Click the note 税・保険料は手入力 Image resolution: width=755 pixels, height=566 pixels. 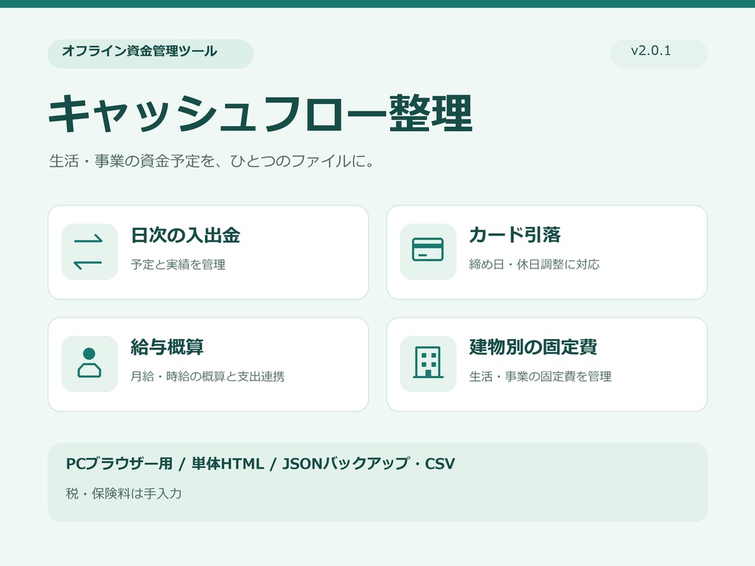[124, 493]
